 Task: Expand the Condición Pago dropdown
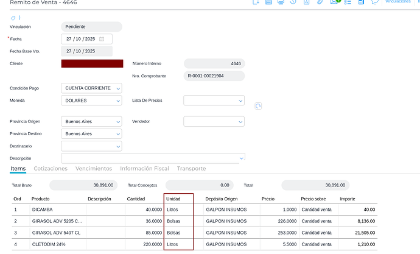pos(118,88)
